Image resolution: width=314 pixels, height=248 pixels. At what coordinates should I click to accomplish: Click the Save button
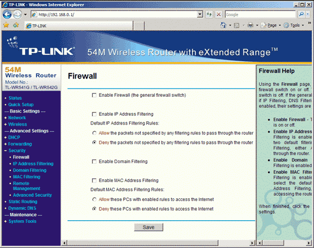pos(149,227)
